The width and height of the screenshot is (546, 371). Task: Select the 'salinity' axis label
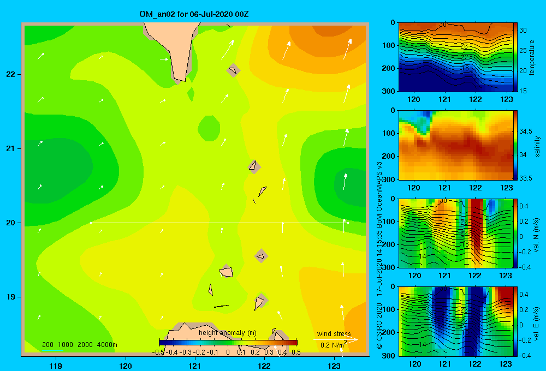537,146
